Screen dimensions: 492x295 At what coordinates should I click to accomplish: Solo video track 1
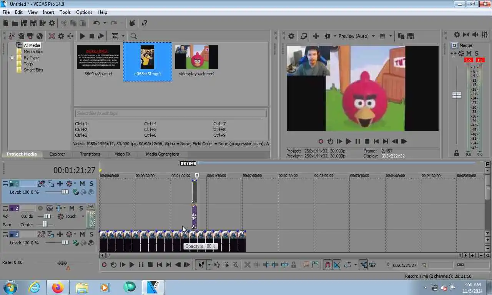(x=91, y=184)
